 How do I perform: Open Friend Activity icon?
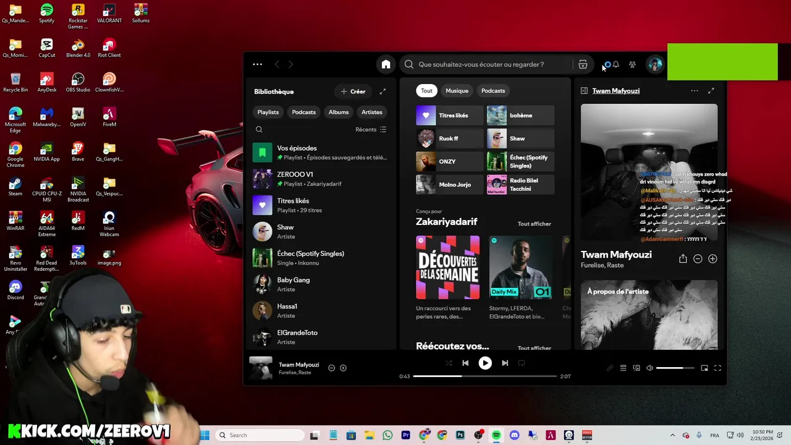click(x=632, y=64)
